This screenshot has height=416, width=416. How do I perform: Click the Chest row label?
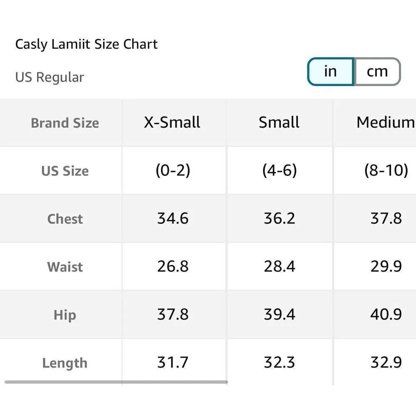tap(65, 219)
